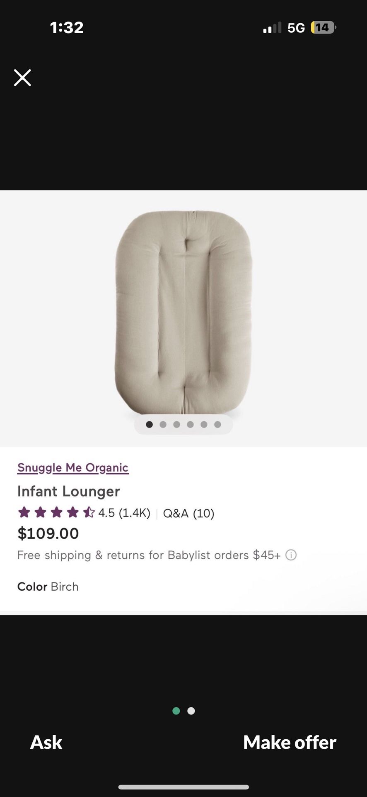Go to third product carousel dot
This screenshot has width=367, height=797.
point(177,424)
